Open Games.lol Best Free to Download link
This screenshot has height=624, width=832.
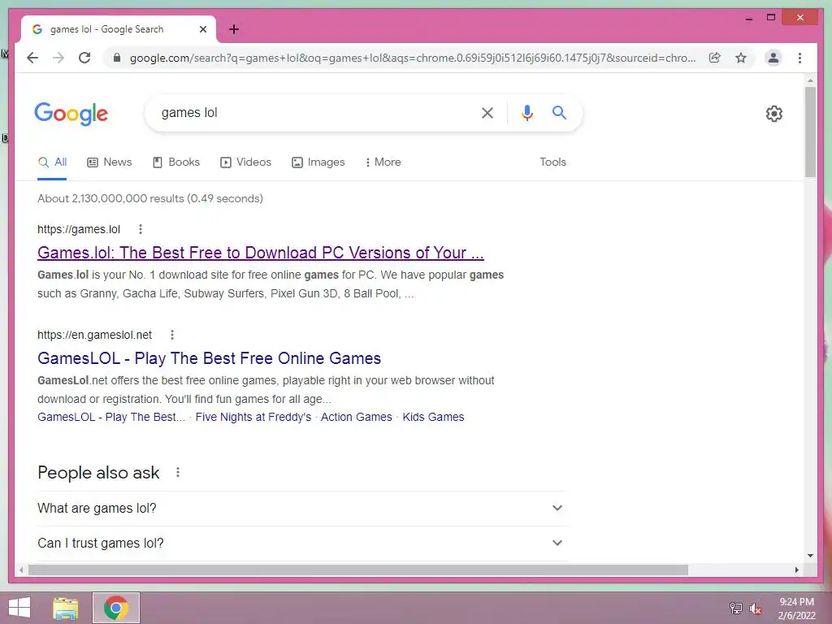pos(261,253)
